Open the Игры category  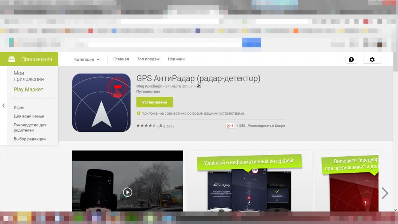(19, 107)
